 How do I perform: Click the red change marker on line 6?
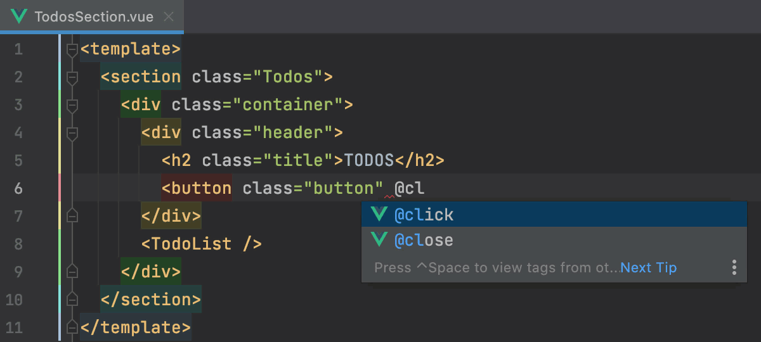click(60, 188)
